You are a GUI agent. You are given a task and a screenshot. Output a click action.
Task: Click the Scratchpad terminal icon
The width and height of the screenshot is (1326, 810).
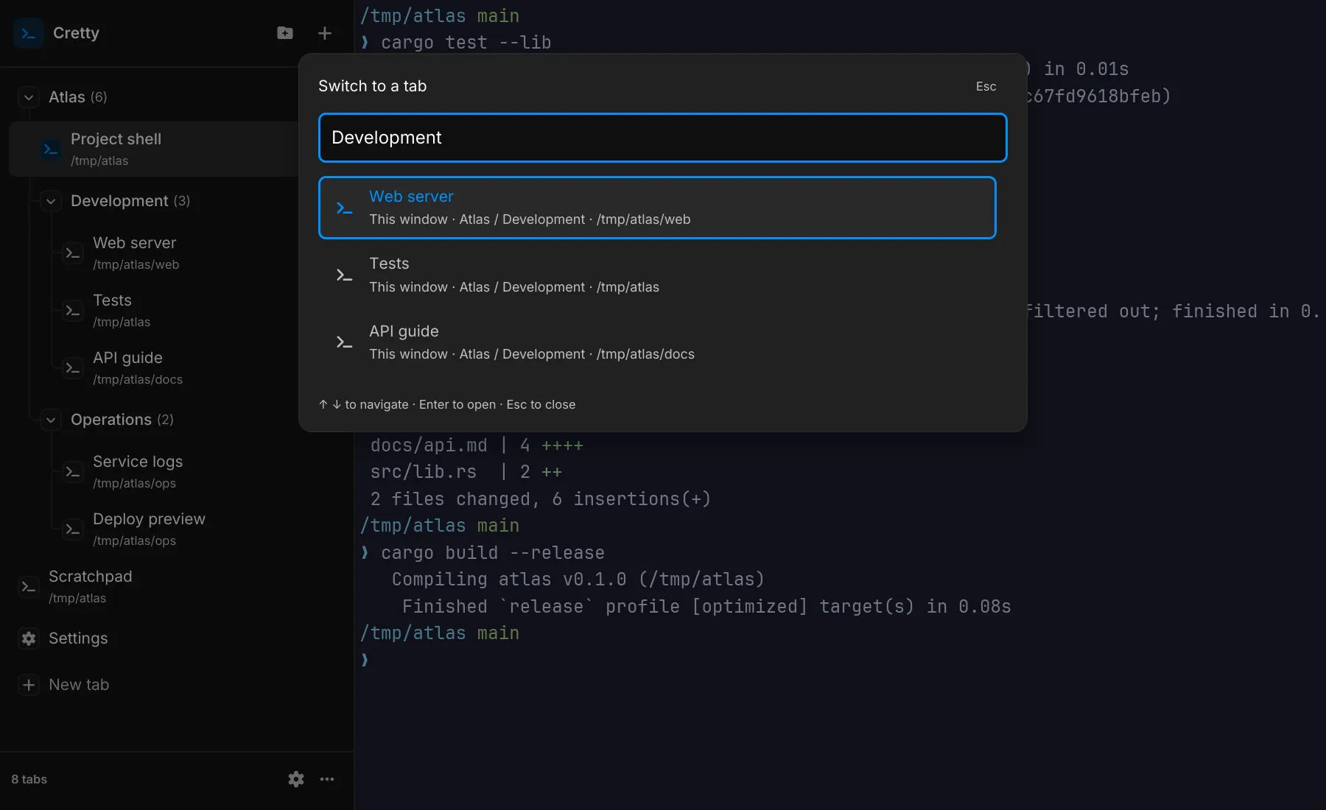(x=29, y=587)
